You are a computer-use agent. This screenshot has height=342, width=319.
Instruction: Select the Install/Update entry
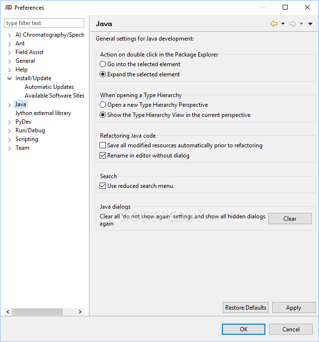[x=33, y=78]
